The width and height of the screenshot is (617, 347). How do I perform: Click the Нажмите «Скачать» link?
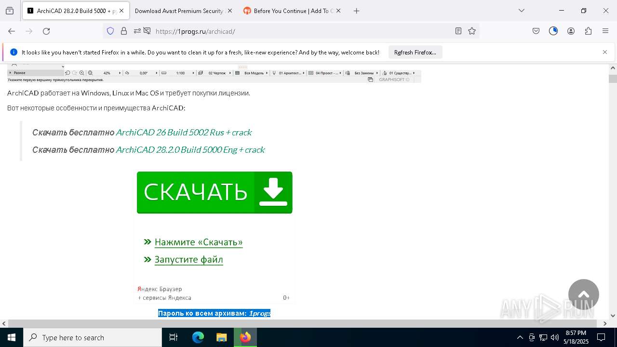click(x=199, y=242)
